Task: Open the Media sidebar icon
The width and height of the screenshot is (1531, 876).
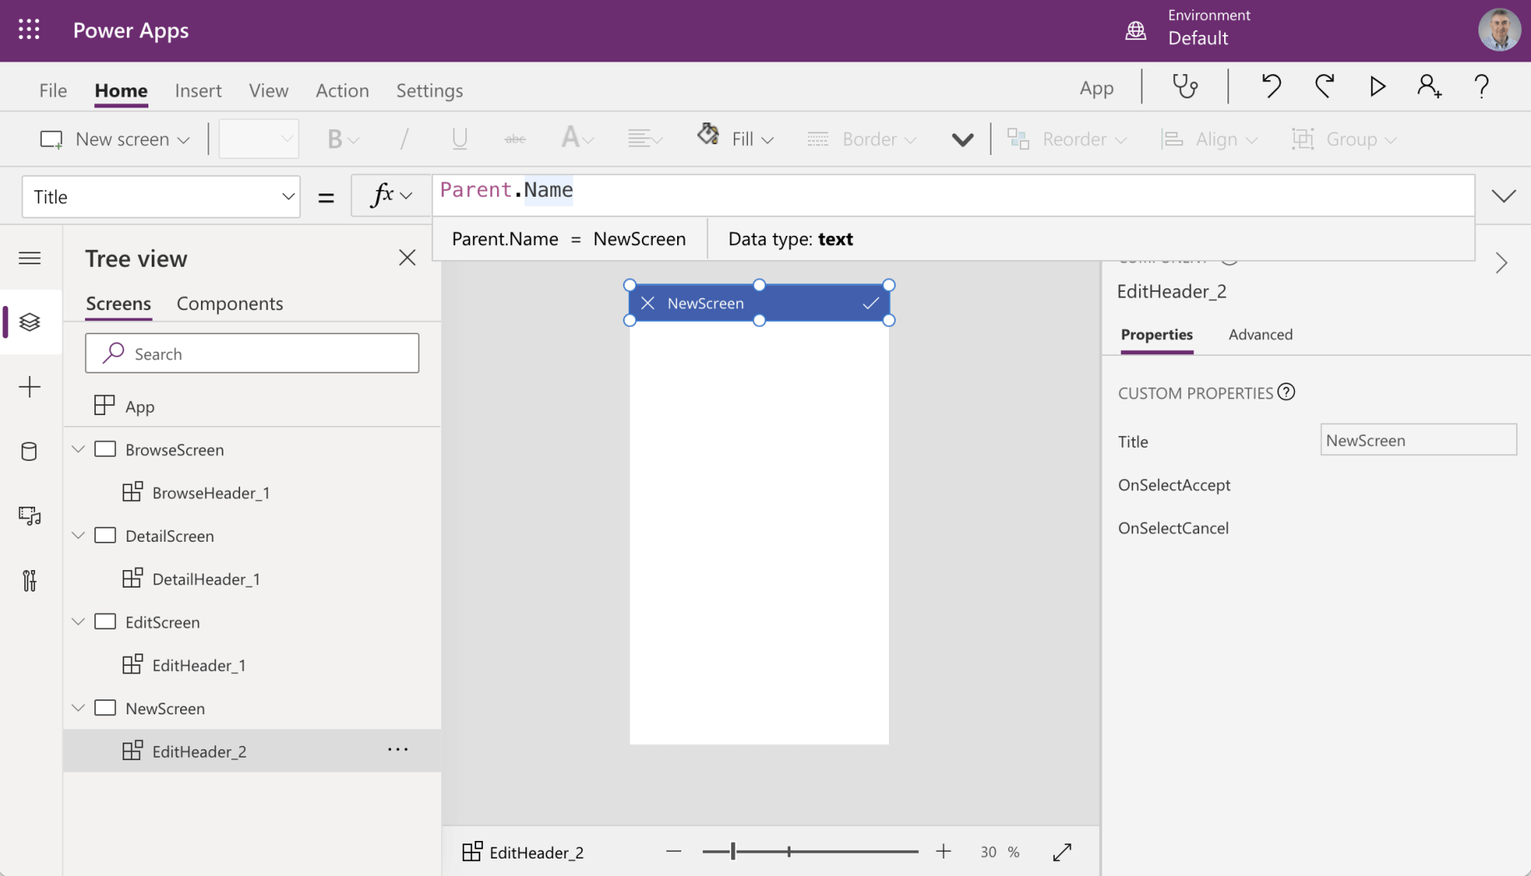Action: [29, 516]
